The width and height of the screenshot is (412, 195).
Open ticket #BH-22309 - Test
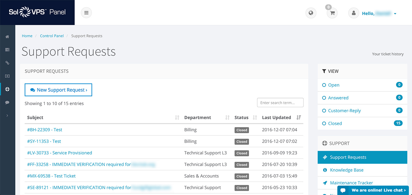pyautogui.click(x=44, y=130)
